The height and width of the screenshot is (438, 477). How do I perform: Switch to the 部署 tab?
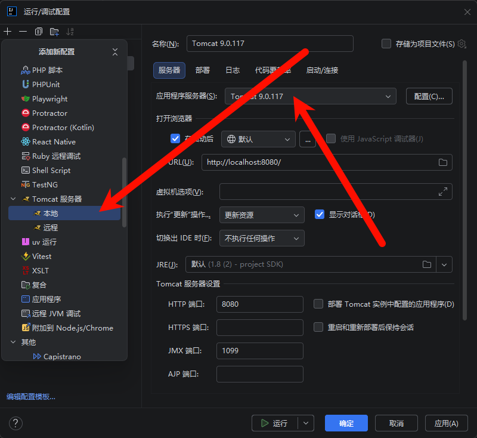click(x=203, y=70)
